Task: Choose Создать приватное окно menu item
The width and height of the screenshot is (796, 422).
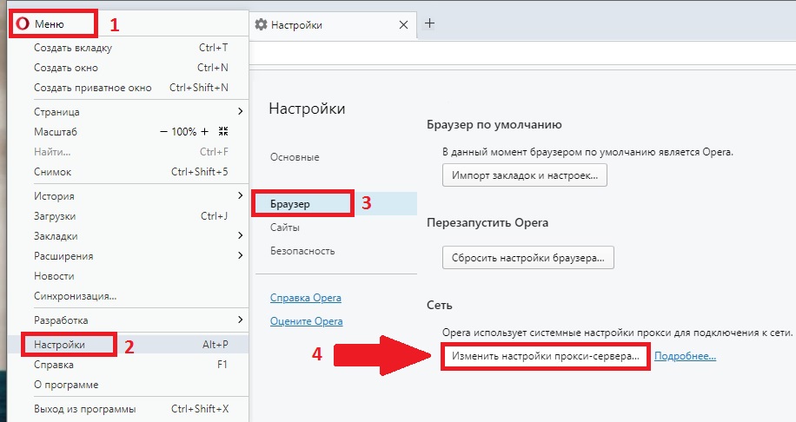Action: (93, 88)
